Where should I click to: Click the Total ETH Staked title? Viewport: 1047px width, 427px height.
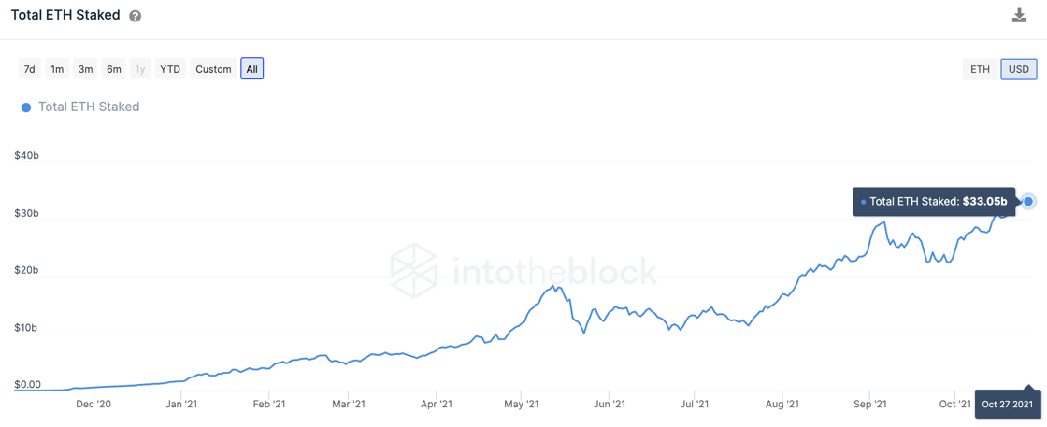[x=65, y=15]
